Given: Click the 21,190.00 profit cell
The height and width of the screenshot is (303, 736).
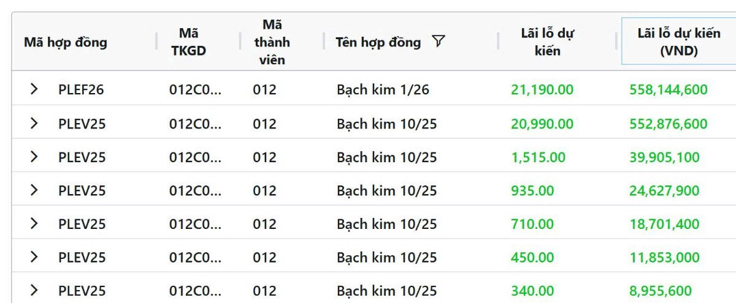Looking at the screenshot, I should (542, 90).
